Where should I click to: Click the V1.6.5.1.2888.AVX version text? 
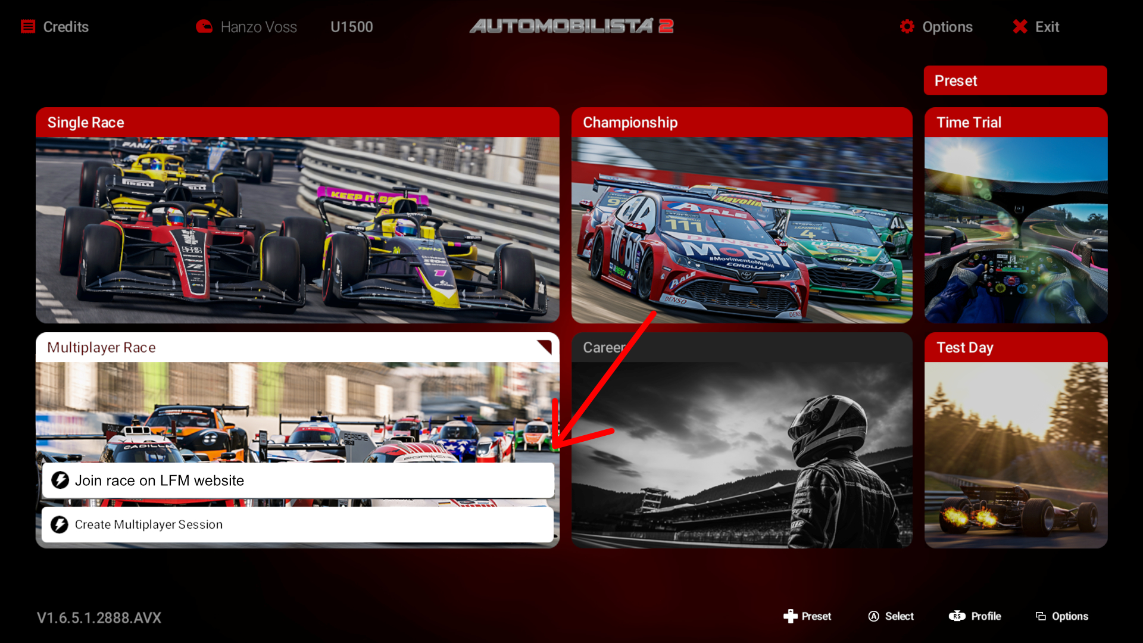point(99,618)
